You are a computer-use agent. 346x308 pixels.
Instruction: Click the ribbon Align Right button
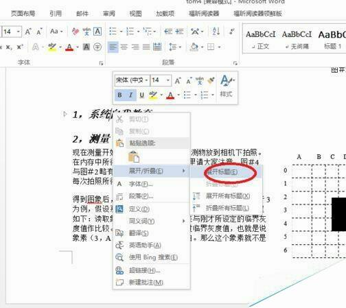[x=135, y=47]
